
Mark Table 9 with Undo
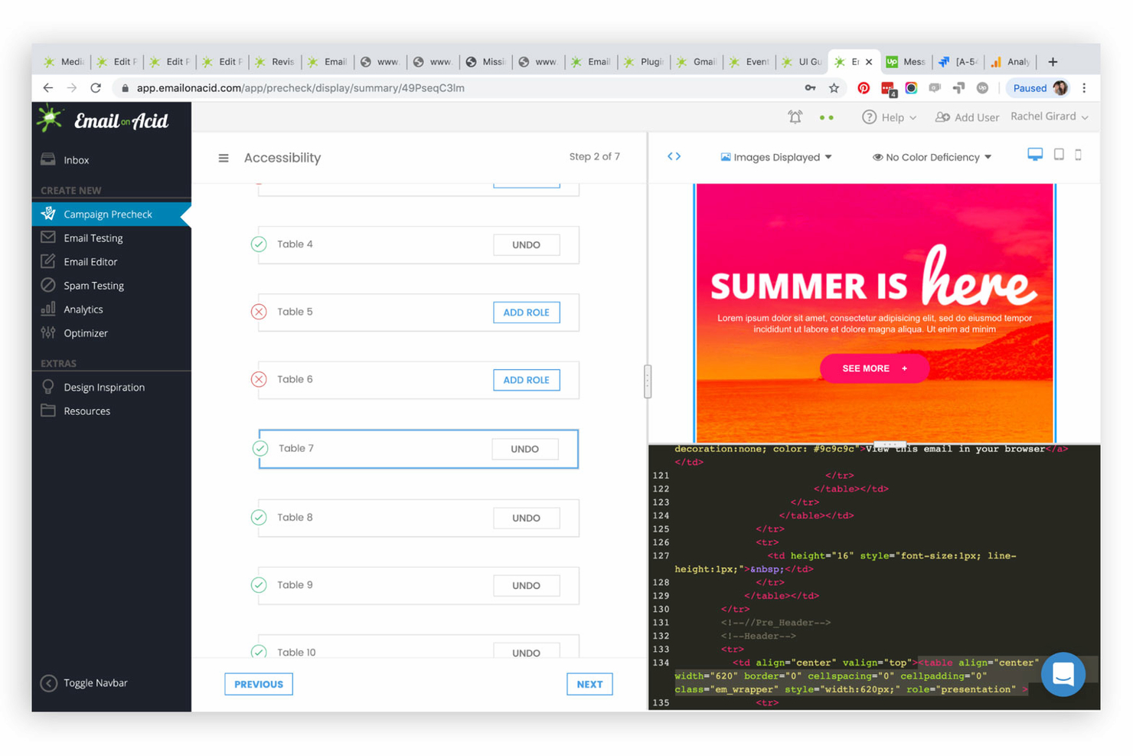(526, 584)
